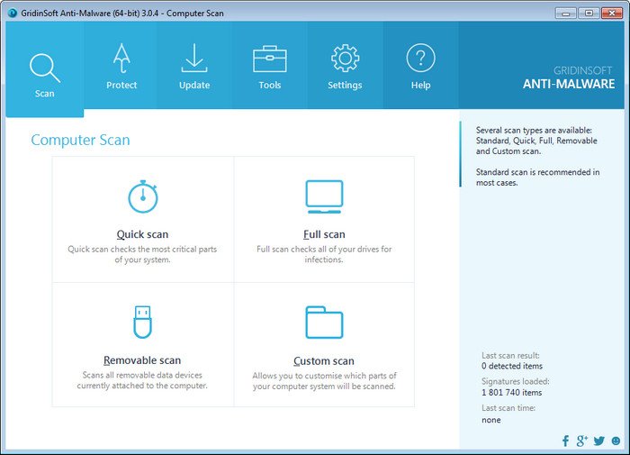Image resolution: width=630 pixels, height=455 pixels.
Task: Open the Scan tab magnifier icon
Action: pos(45,68)
